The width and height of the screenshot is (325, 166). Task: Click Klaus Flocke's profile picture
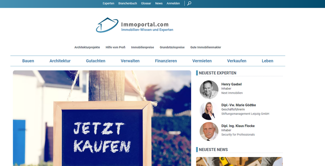pyautogui.click(x=209, y=131)
